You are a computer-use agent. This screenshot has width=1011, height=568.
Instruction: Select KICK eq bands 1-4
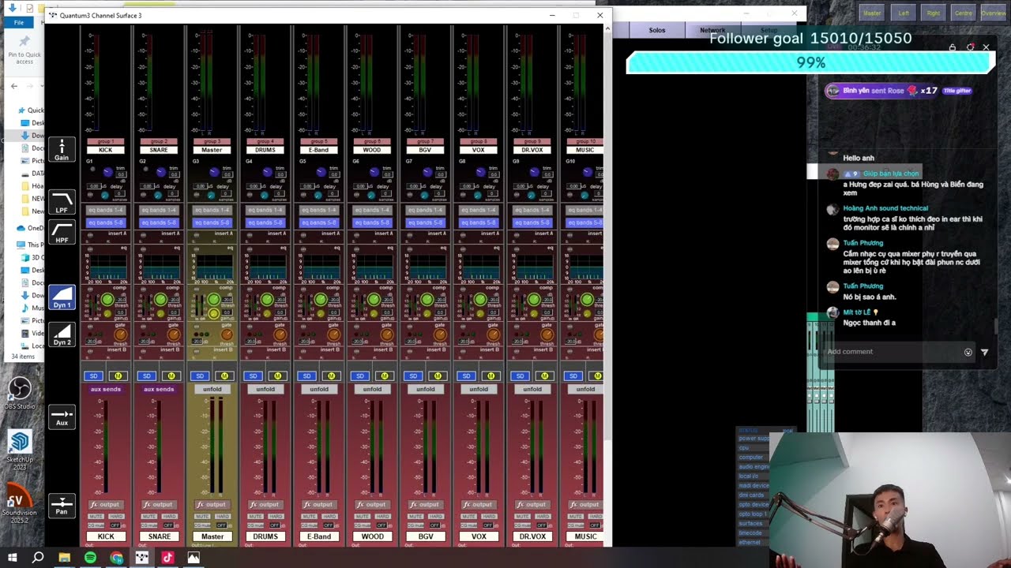pos(106,210)
